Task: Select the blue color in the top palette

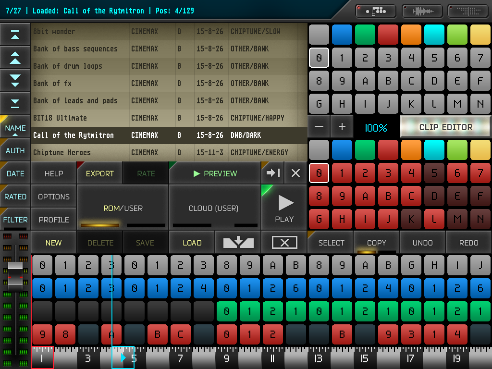Action: click(x=342, y=35)
